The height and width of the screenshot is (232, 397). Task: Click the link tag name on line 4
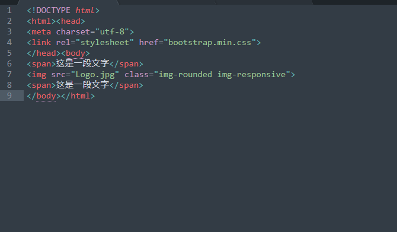41,42
